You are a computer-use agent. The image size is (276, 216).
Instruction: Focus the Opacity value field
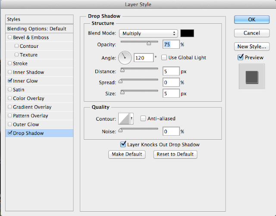click(x=171, y=44)
